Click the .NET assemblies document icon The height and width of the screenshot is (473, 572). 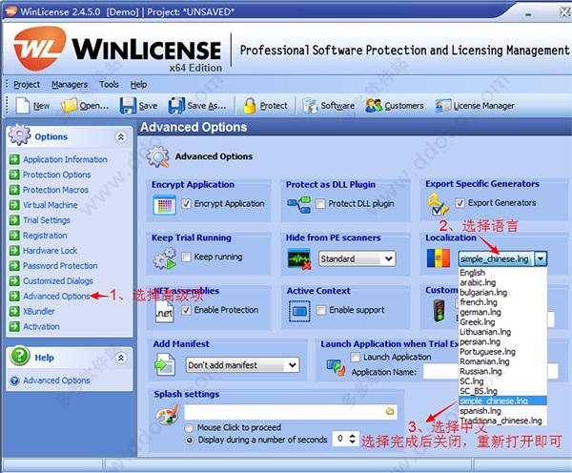pos(165,312)
